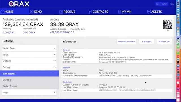The height and width of the screenshot is (102, 181).
Task: Click the pending 0.00 QRAX value
Action: (x=8, y=33)
